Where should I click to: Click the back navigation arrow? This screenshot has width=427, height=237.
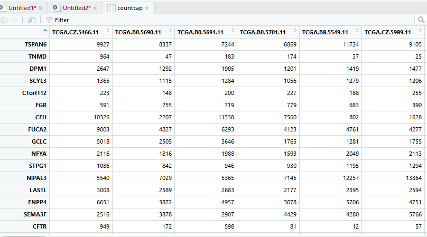(4, 20)
